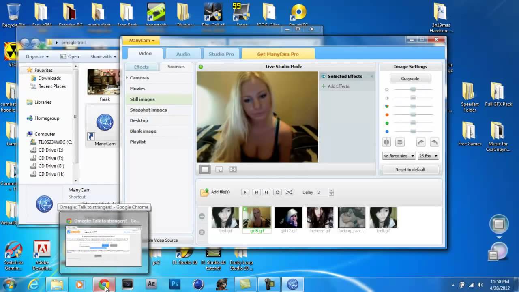Adjust the color saturation slider

tap(413, 106)
